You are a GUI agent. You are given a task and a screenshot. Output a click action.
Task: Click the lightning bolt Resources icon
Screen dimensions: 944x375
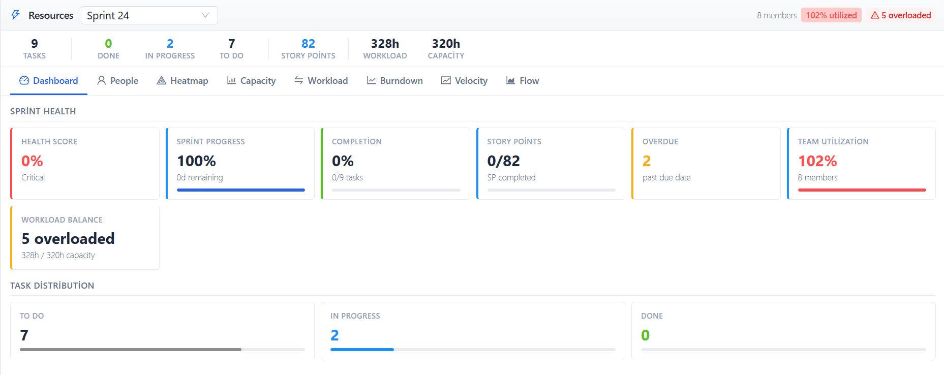pyautogui.click(x=16, y=15)
